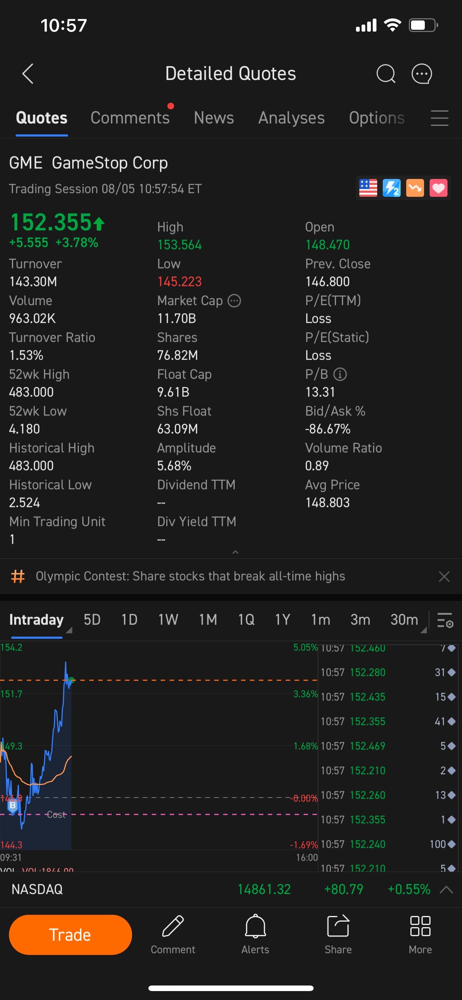Tap the orange Trade button
Image resolution: width=462 pixels, height=1000 pixels.
pyautogui.click(x=70, y=935)
